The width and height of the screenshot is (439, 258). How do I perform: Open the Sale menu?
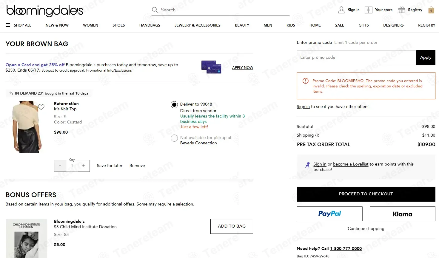tap(340, 25)
